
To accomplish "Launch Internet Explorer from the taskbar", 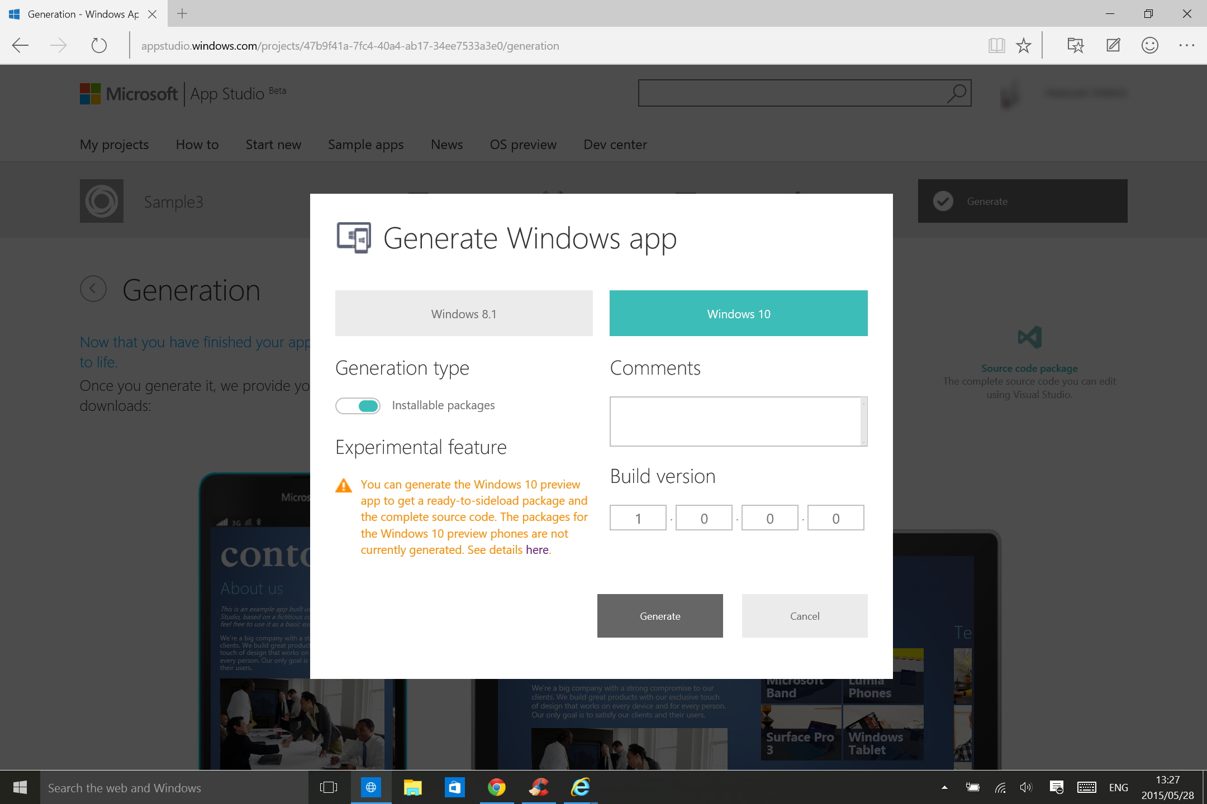I will point(580,788).
